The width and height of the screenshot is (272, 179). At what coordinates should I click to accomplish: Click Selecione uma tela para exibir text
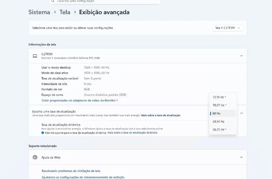coord(73,28)
